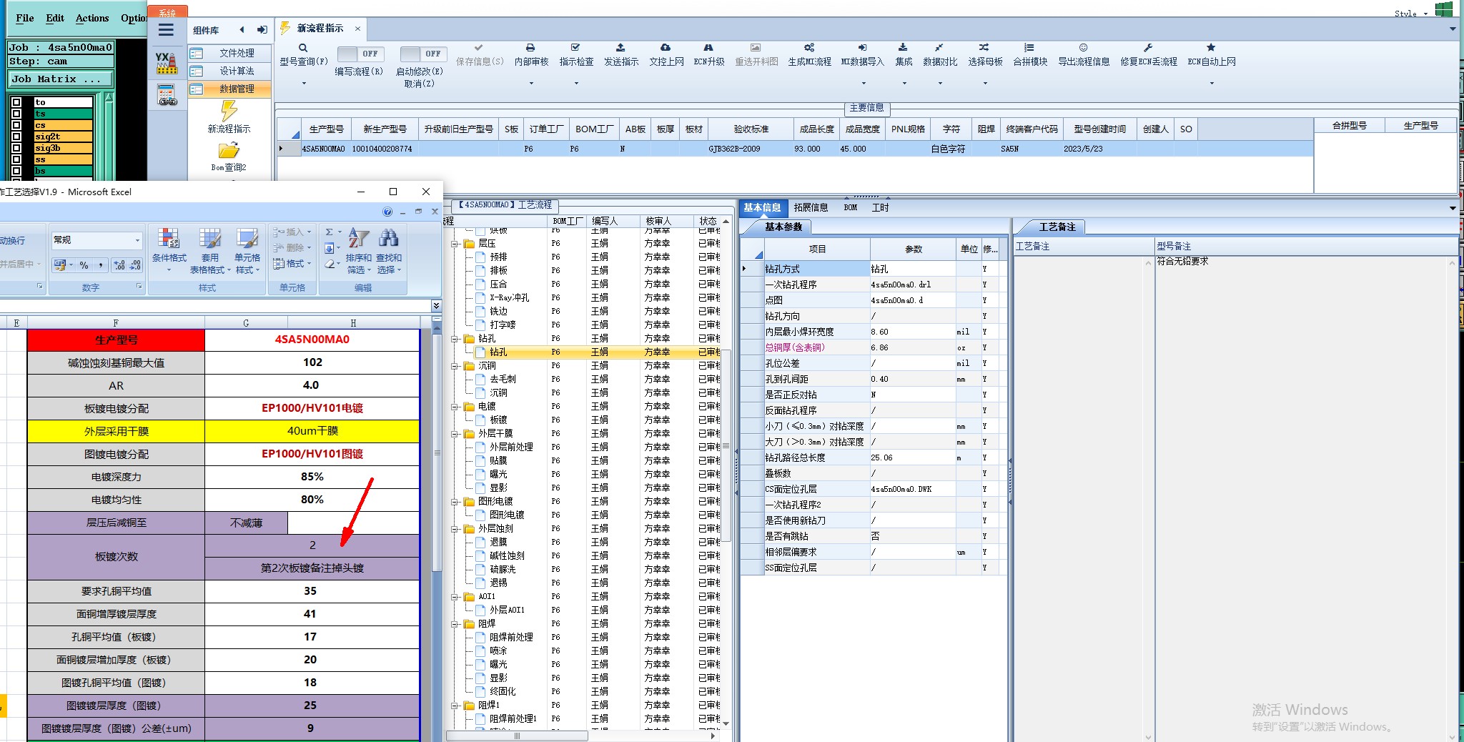Click the MI数据导入 icon
The width and height of the screenshot is (1464, 742).
862,48
